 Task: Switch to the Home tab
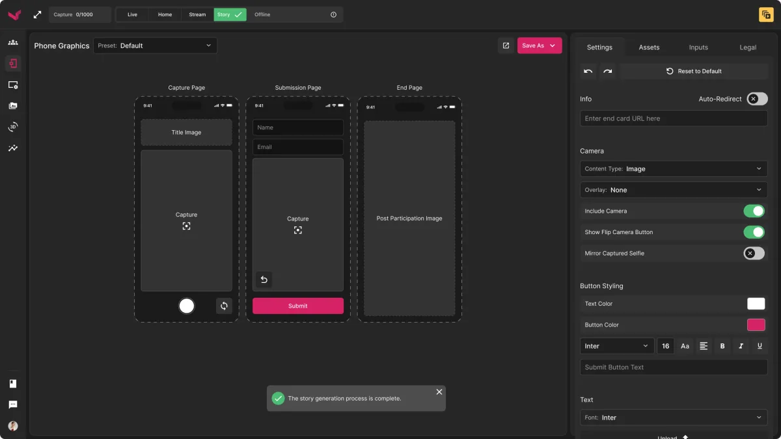165,14
